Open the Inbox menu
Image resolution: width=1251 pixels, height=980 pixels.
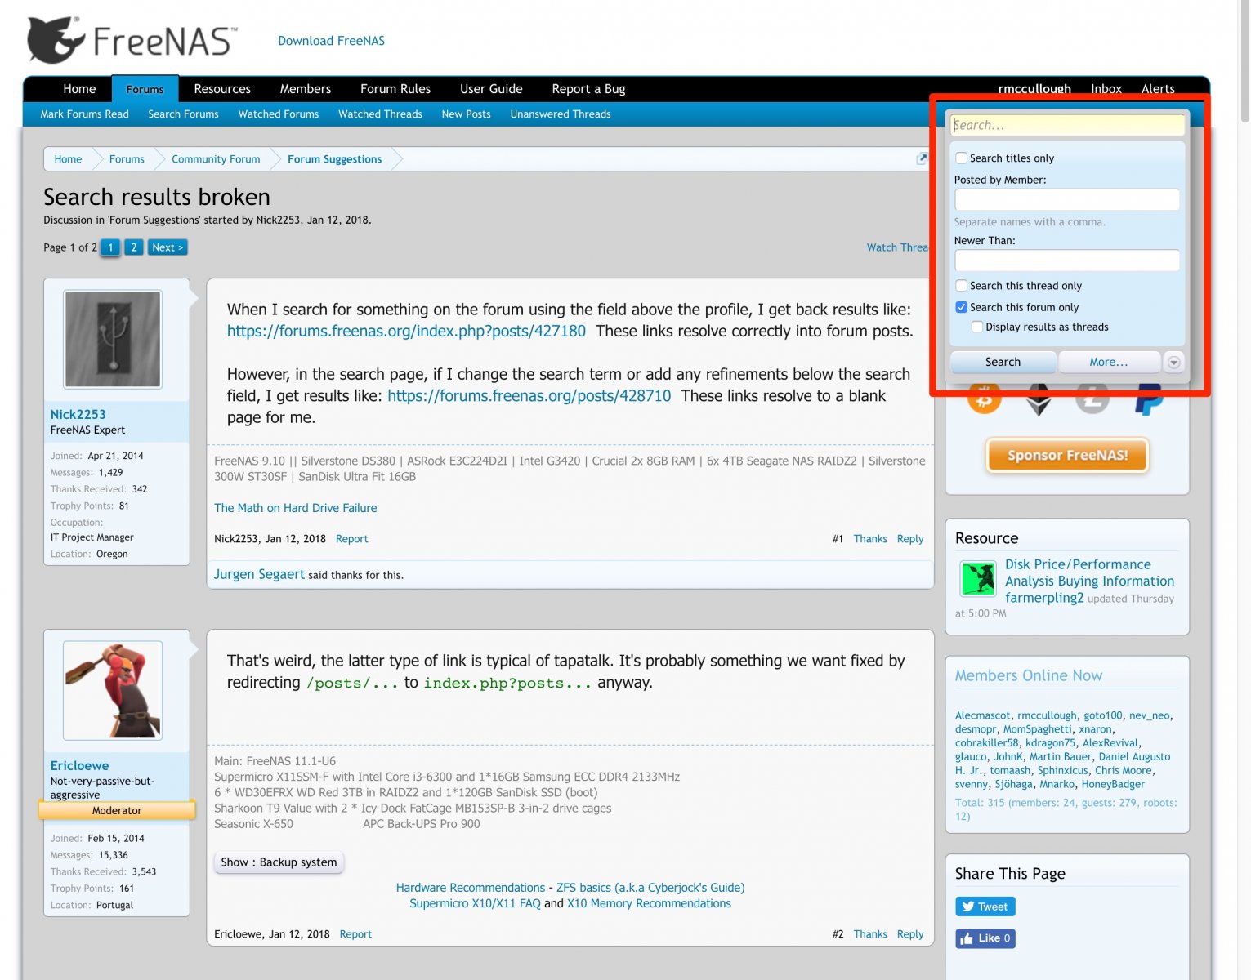(x=1106, y=89)
